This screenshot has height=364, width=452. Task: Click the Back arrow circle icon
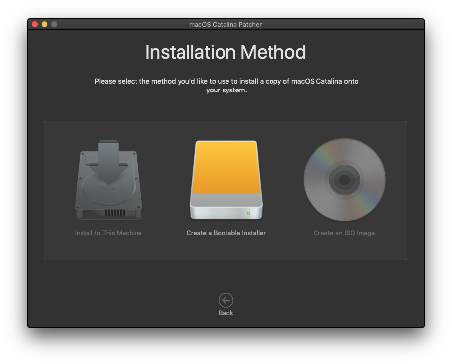point(226,300)
